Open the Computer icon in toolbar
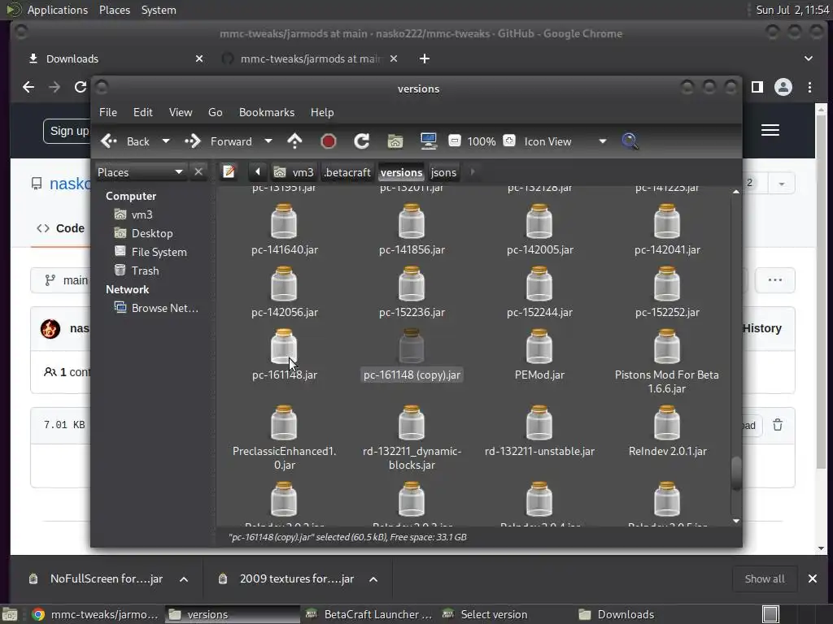This screenshot has height=624, width=833. [428, 141]
